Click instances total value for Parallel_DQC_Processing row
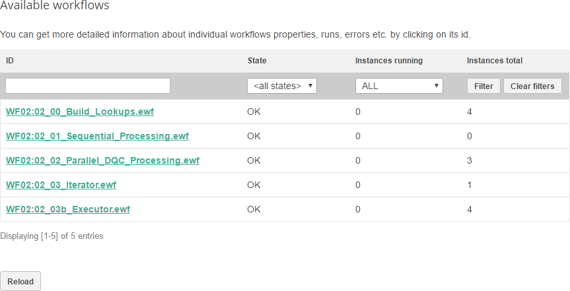Image resolution: width=570 pixels, height=291 pixels. [470, 160]
